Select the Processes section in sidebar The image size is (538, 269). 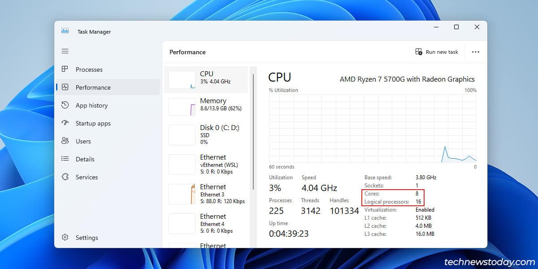click(x=89, y=69)
